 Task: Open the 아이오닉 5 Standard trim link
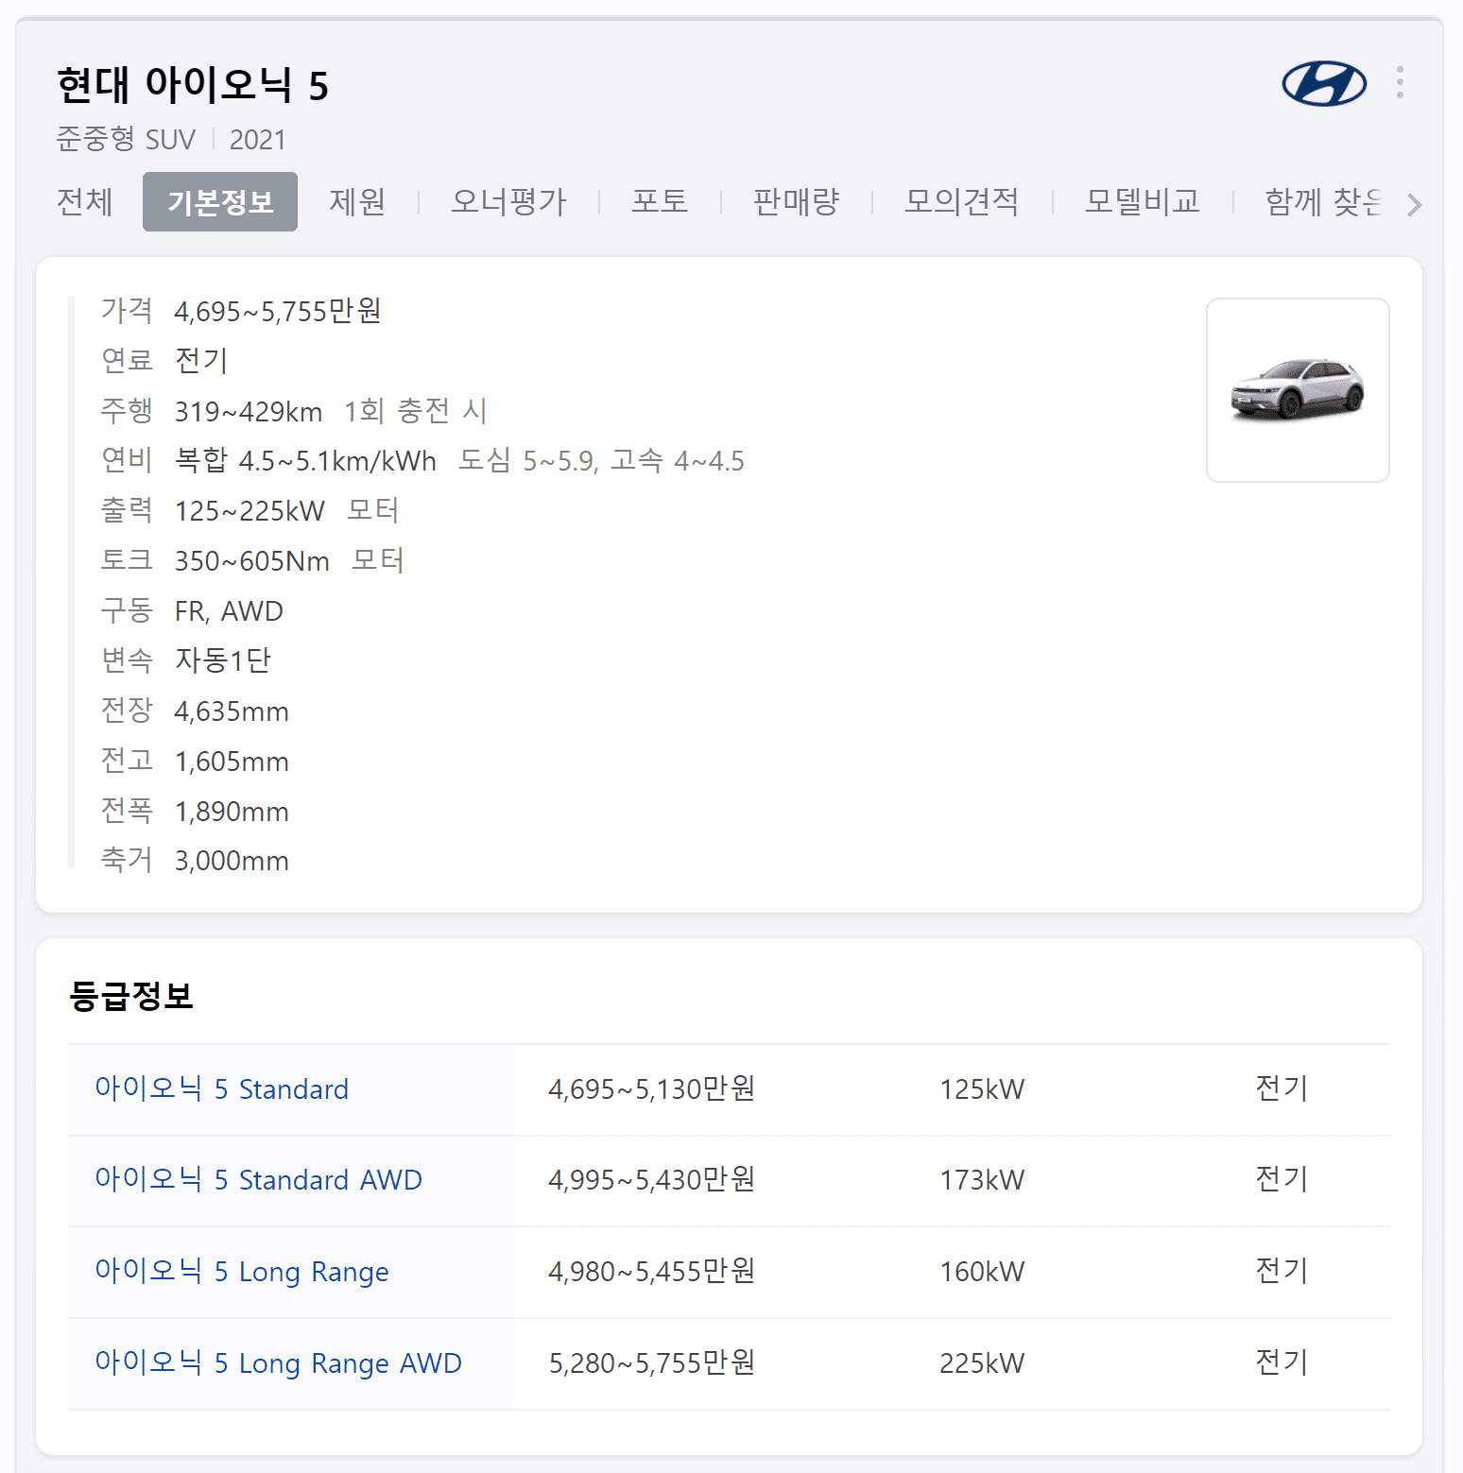(222, 1089)
